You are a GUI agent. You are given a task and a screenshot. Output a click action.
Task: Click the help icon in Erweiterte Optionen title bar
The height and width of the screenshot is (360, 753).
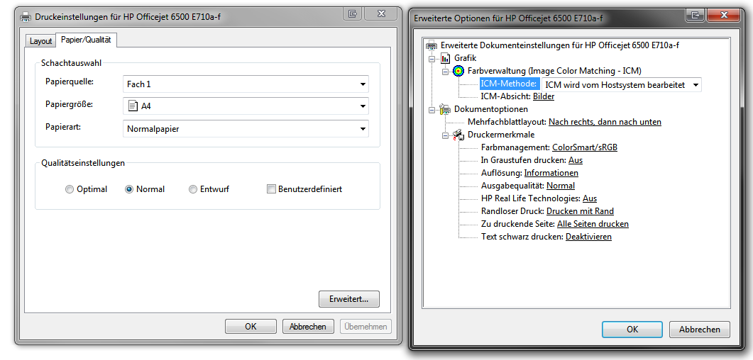click(x=694, y=16)
